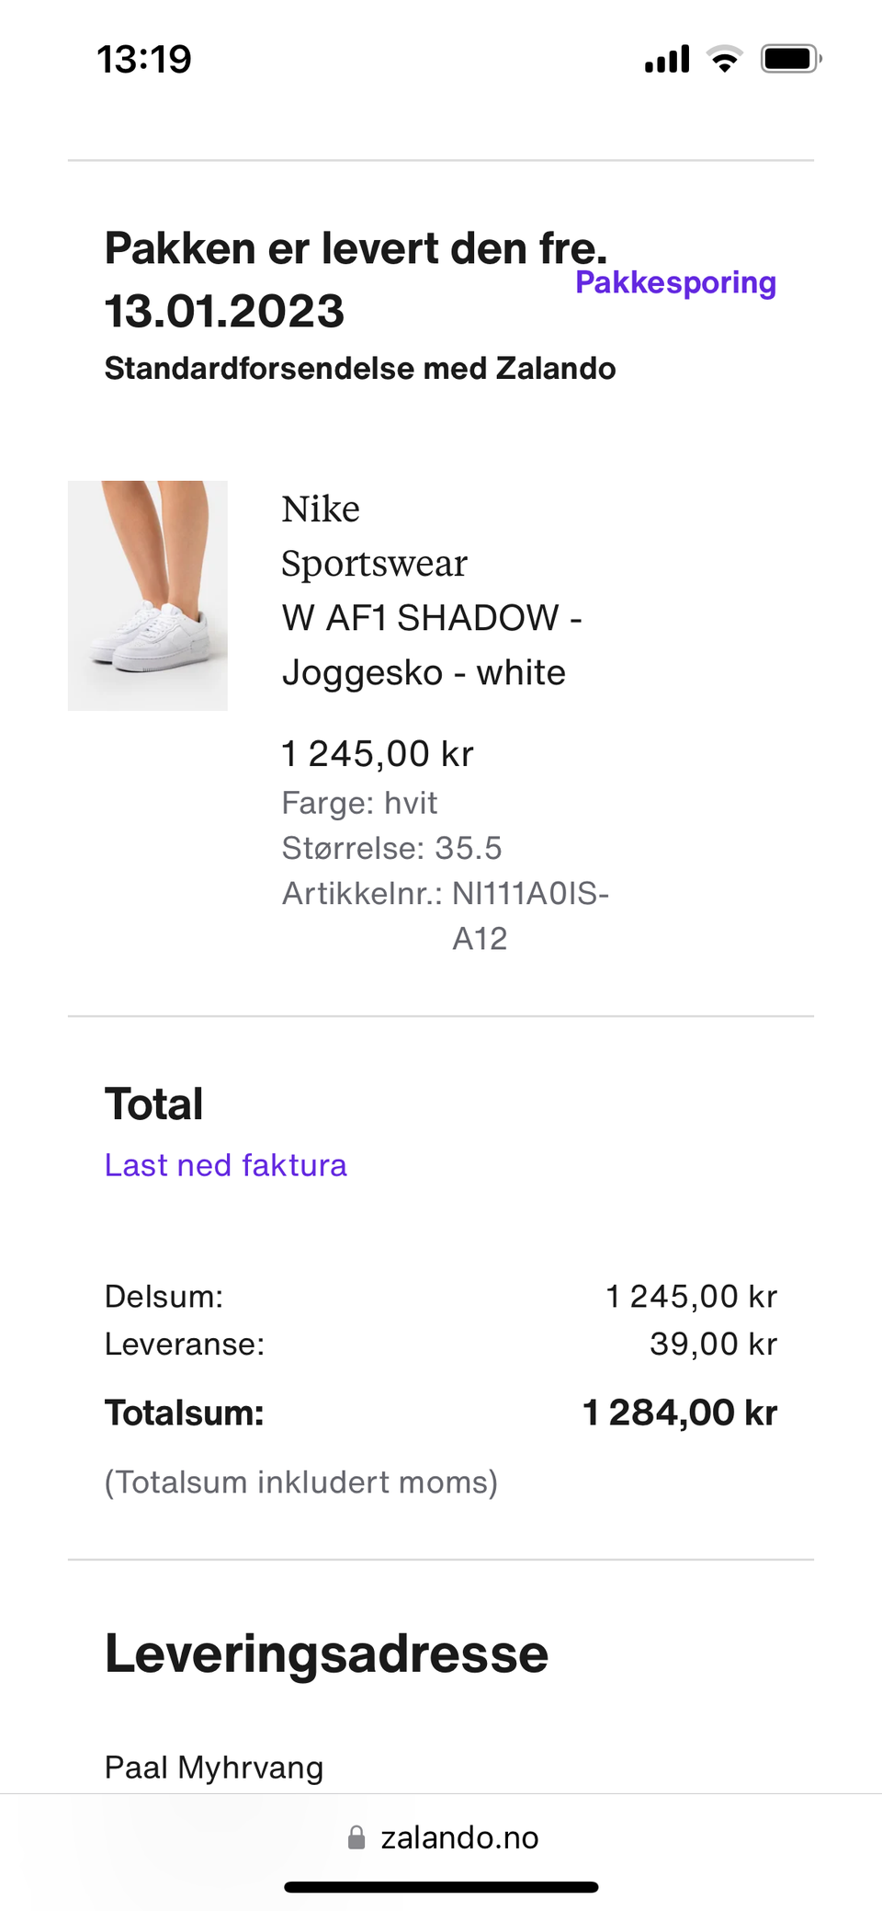
Task: Tap the Wi-Fi status icon
Action: tap(724, 60)
